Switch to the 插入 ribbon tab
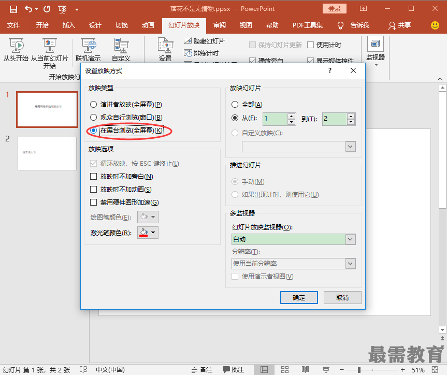The width and height of the screenshot is (447, 375). [69, 25]
